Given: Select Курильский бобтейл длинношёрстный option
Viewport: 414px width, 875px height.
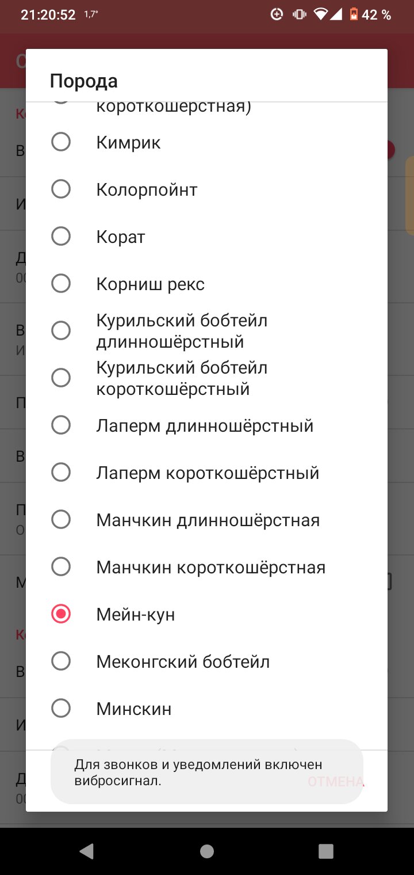Looking at the screenshot, I should click(61, 331).
